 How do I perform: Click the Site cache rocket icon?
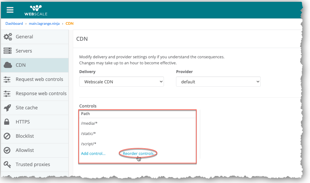[x=8, y=108]
